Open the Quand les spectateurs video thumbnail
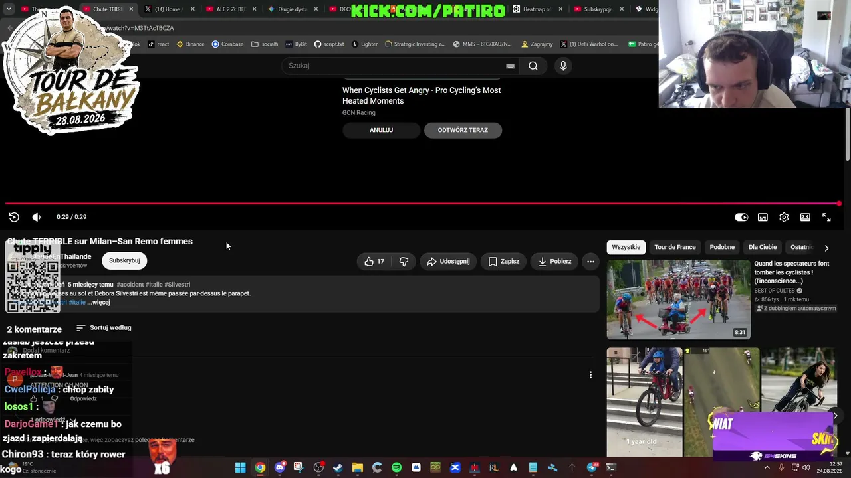Screen dimensions: 851x478 [x=679, y=299]
